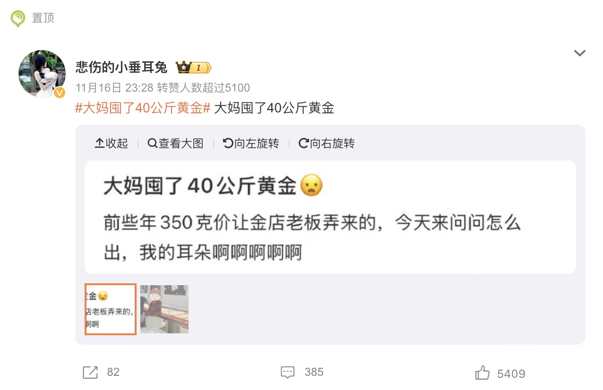Viewport: 603px width, 390px height.
Task: Open the post timestamp 11月16日 23:28
Action: pos(114,88)
